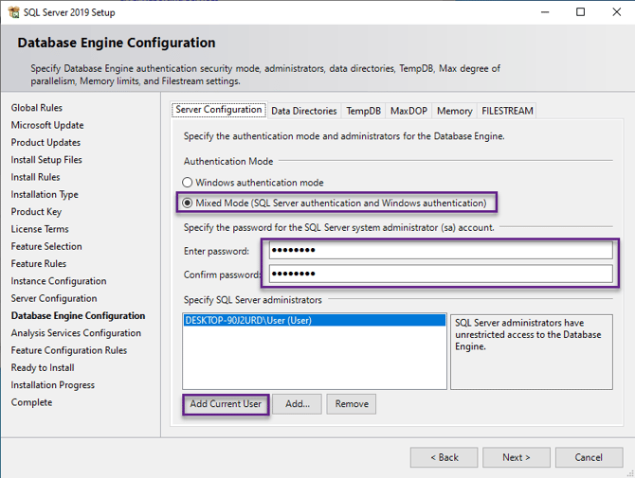Maximize the setup window

[581, 12]
